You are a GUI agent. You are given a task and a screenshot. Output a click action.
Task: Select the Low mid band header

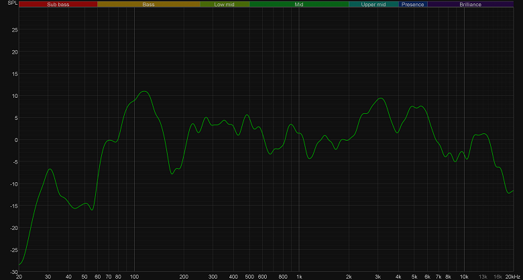(x=225, y=4)
